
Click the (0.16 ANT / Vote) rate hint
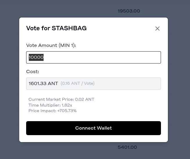(x=78, y=84)
